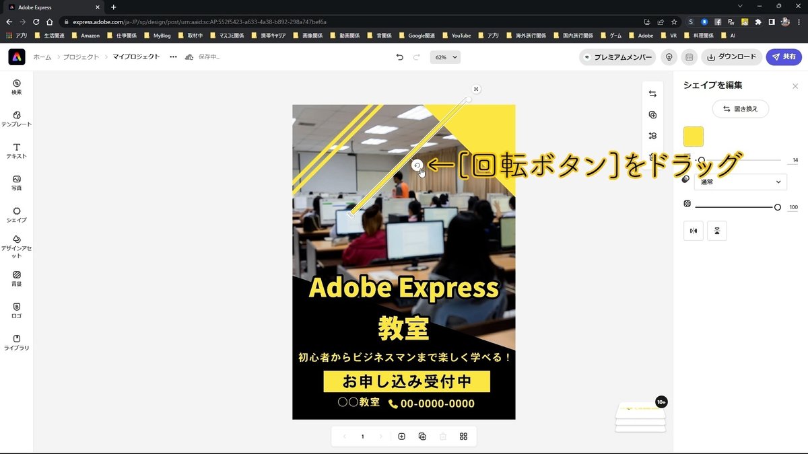This screenshot has height=454, width=808.
Task: Open the lightbulb tips icon
Action: [x=669, y=57]
